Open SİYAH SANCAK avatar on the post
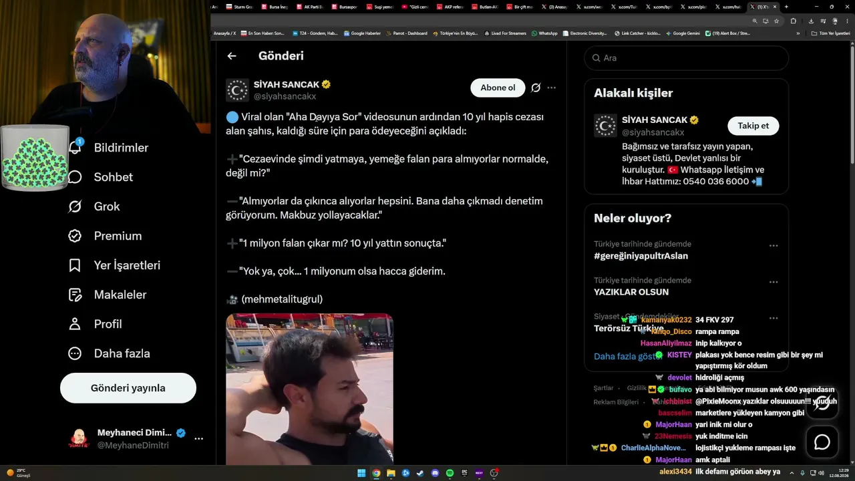855x481 pixels. [x=237, y=90]
